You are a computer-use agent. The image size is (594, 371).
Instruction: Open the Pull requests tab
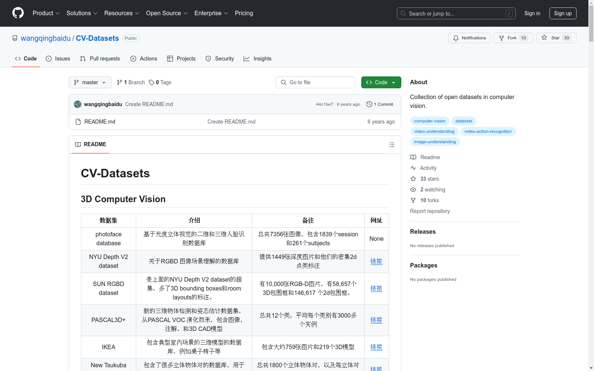point(100,59)
